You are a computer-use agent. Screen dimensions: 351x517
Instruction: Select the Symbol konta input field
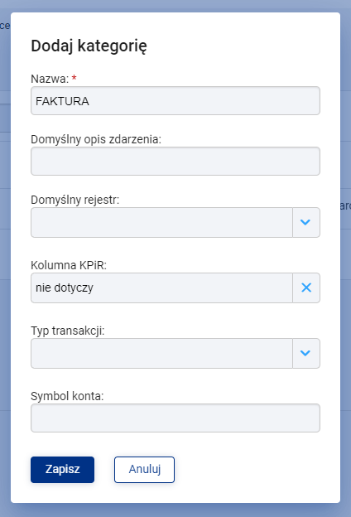175,418
